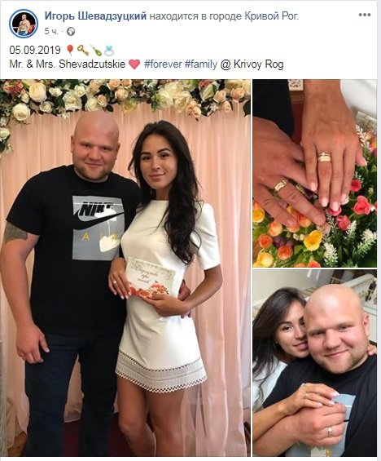Click the '5 ч.' post timestamp
The width and height of the screenshot is (381, 461).
(x=51, y=32)
